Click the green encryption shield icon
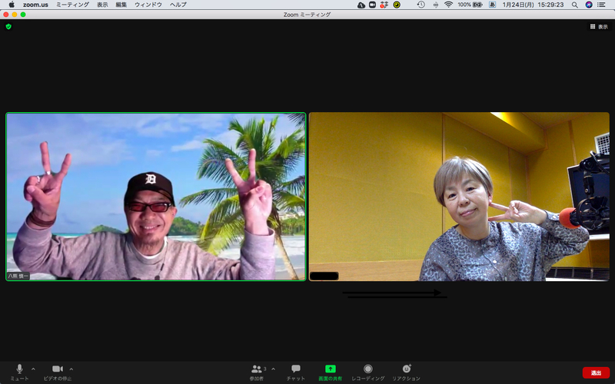 point(8,26)
